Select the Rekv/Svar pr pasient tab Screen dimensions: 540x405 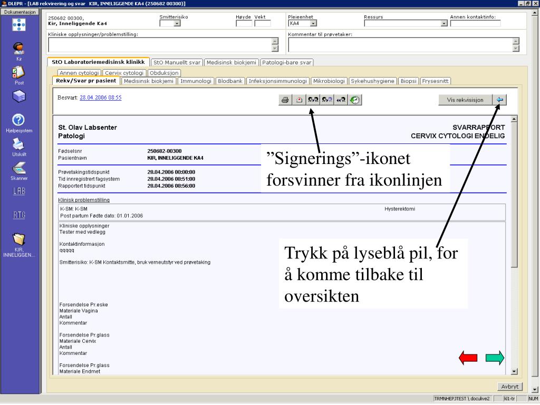(86, 81)
